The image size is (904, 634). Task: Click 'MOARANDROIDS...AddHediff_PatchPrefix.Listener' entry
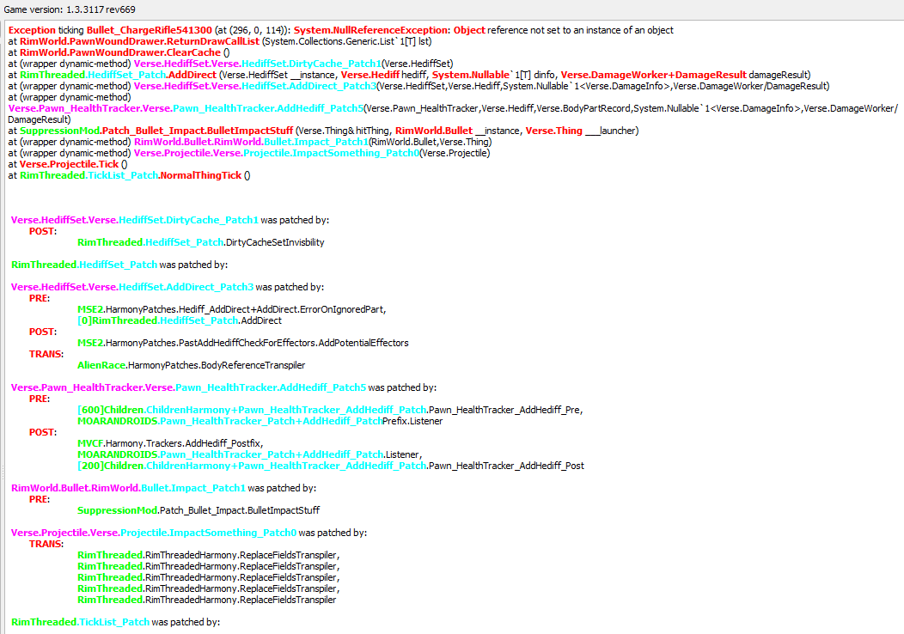point(260,421)
